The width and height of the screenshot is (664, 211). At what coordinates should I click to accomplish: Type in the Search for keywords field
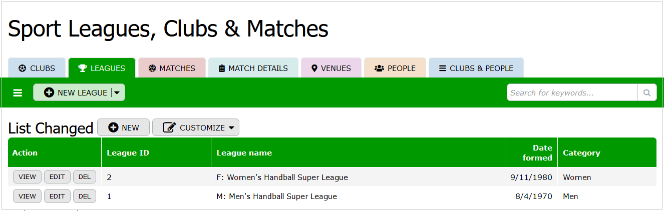tap(572, 92)
